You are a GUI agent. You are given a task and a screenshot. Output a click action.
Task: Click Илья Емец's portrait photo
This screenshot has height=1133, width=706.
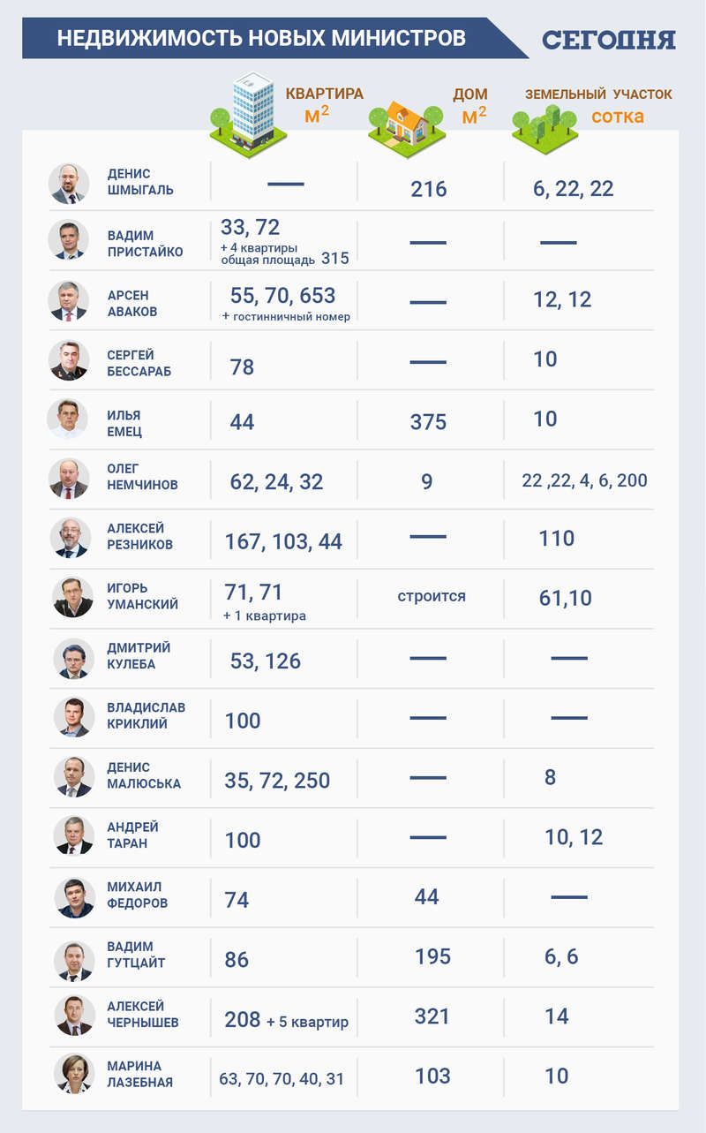(69, 419)
